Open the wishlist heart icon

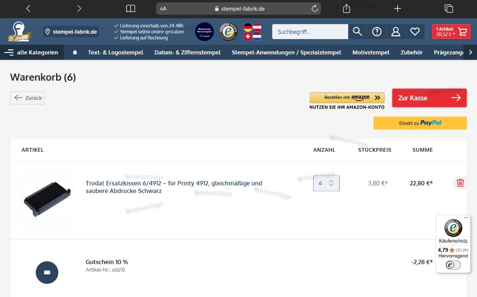coord(415,32)
